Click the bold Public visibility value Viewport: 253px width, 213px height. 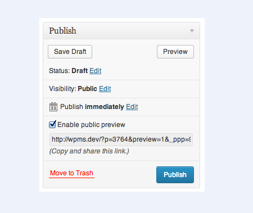coord(87,89)
